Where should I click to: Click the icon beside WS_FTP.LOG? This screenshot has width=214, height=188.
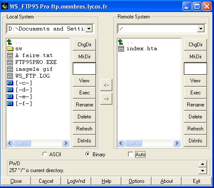point(10,76)
